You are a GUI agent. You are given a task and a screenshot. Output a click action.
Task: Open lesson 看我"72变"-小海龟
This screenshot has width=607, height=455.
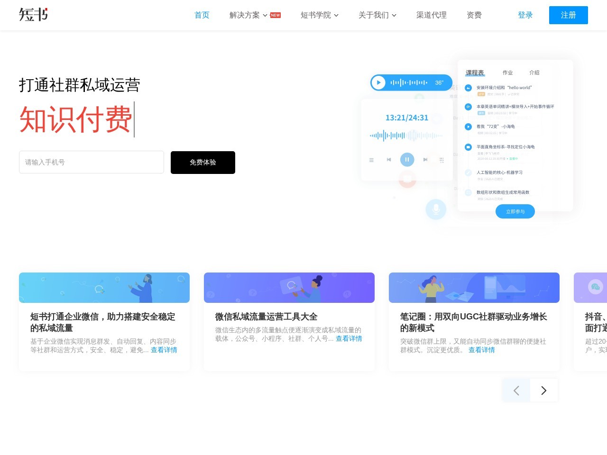tap(496, 127)
